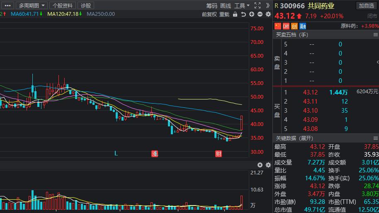Click the 市盈(静) 93.28 value

pos(317,202)
